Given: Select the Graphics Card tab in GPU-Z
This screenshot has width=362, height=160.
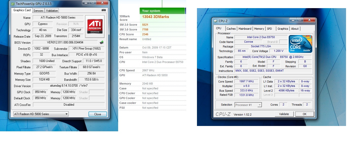Looking at the screenshot, I should tap(22, 10).
